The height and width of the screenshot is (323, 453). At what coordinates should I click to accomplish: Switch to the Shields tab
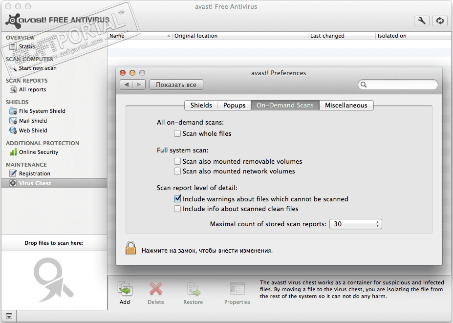click(201, 105)
